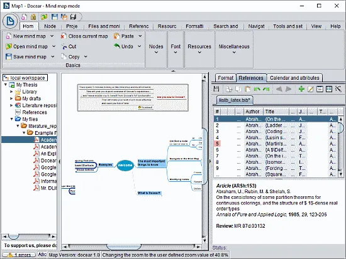Screen dimensions: 346x259
Task: Click the Cut button in Basics
Action: click(x=69, y=46)
